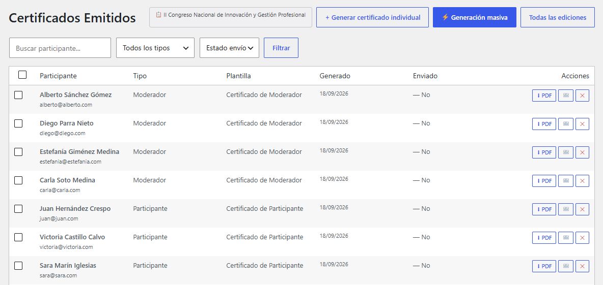Open the Todos los tipos dropdown
603x285 pixels.
155,48
